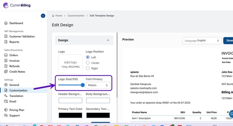Go to Invoices in the sidebar

(14, 61)
